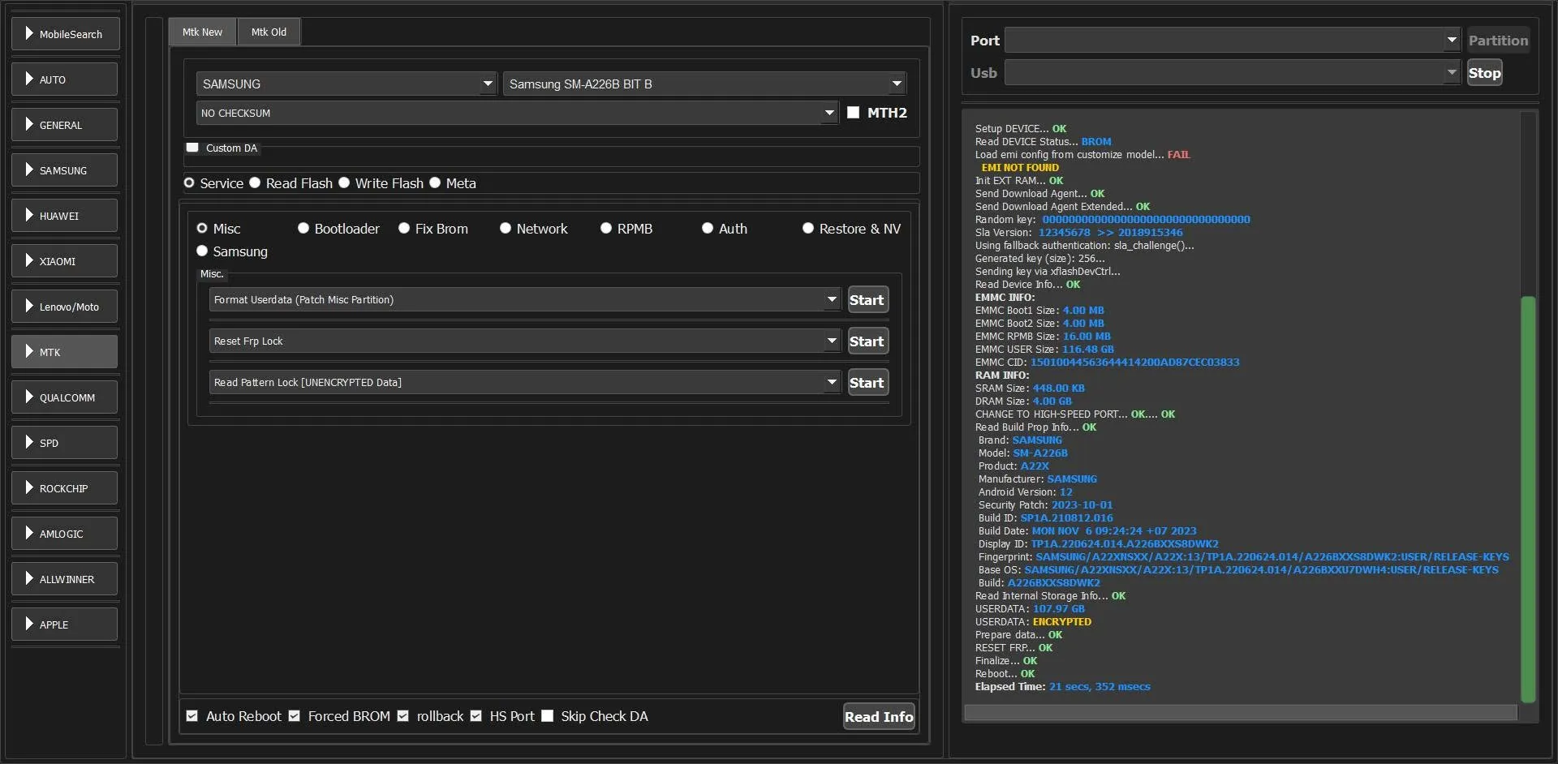1558x764 pixels.
Task: Click the Read Info button
Action: click(879, 716)
